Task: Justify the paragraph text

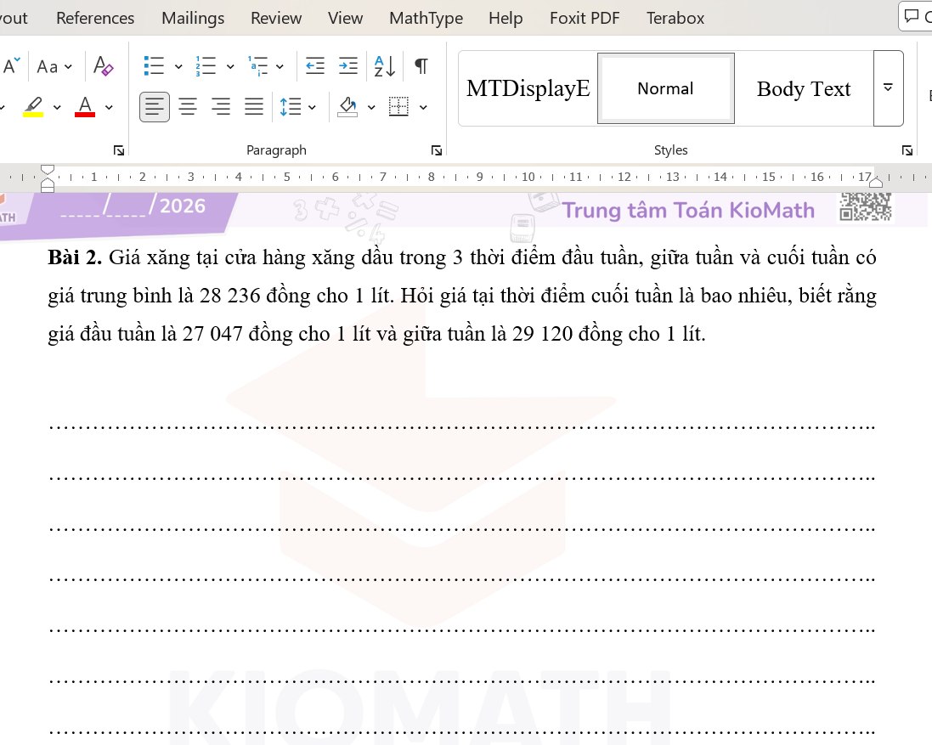Action: click(254, 107)
